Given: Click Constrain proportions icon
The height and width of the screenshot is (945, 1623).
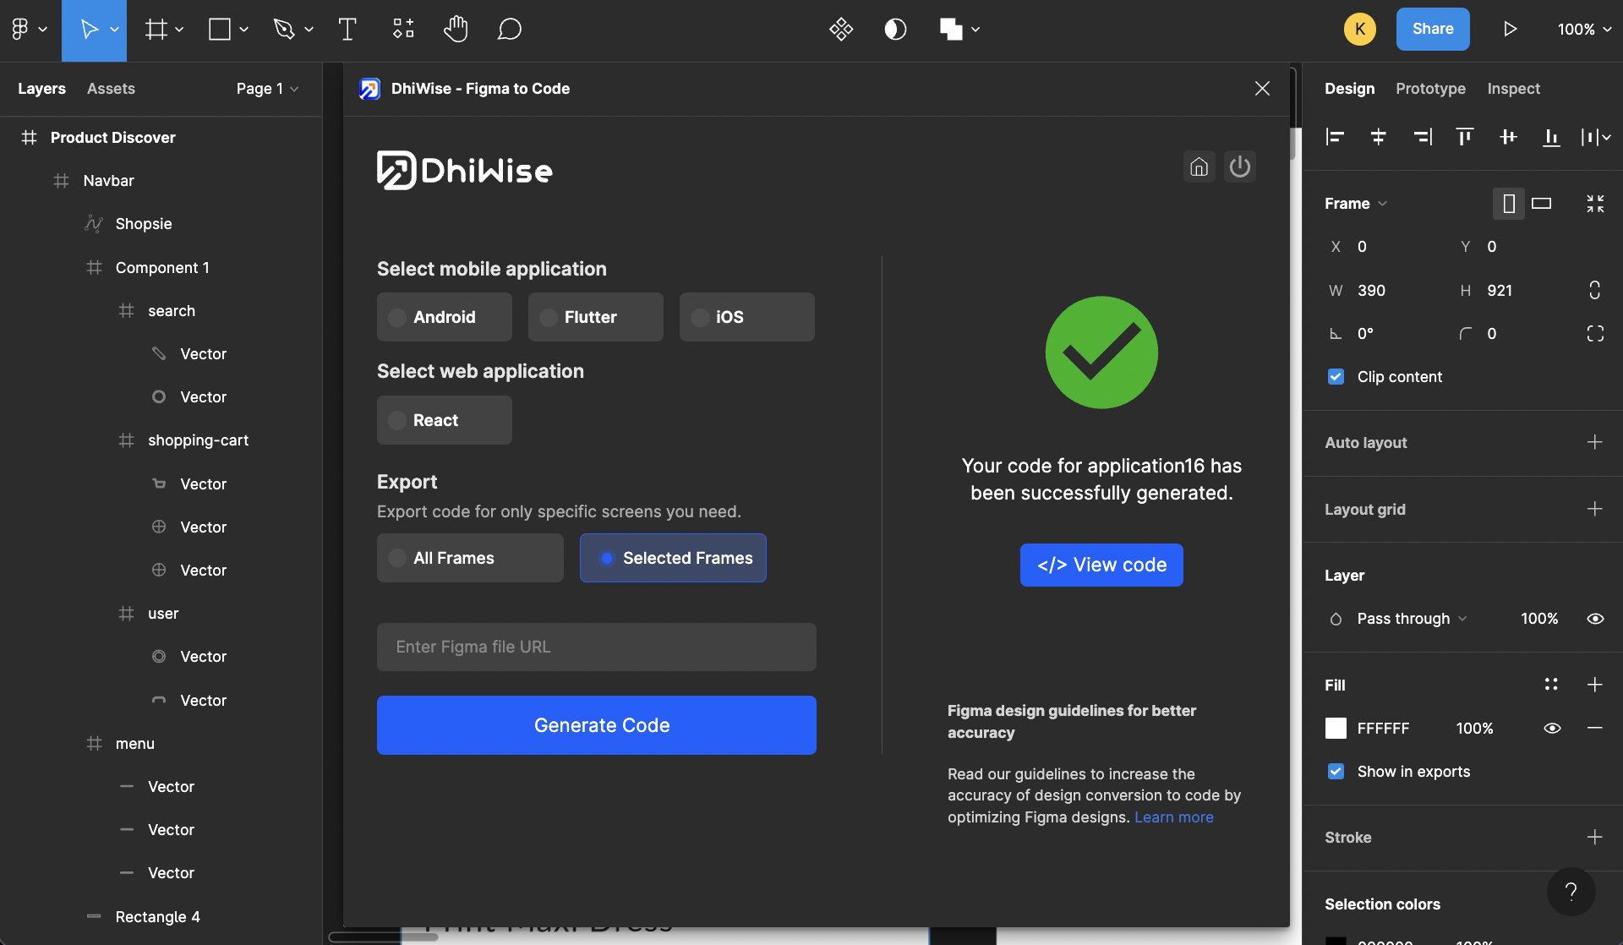Looking at the screenshot, I should click(x=1595, y=291).
